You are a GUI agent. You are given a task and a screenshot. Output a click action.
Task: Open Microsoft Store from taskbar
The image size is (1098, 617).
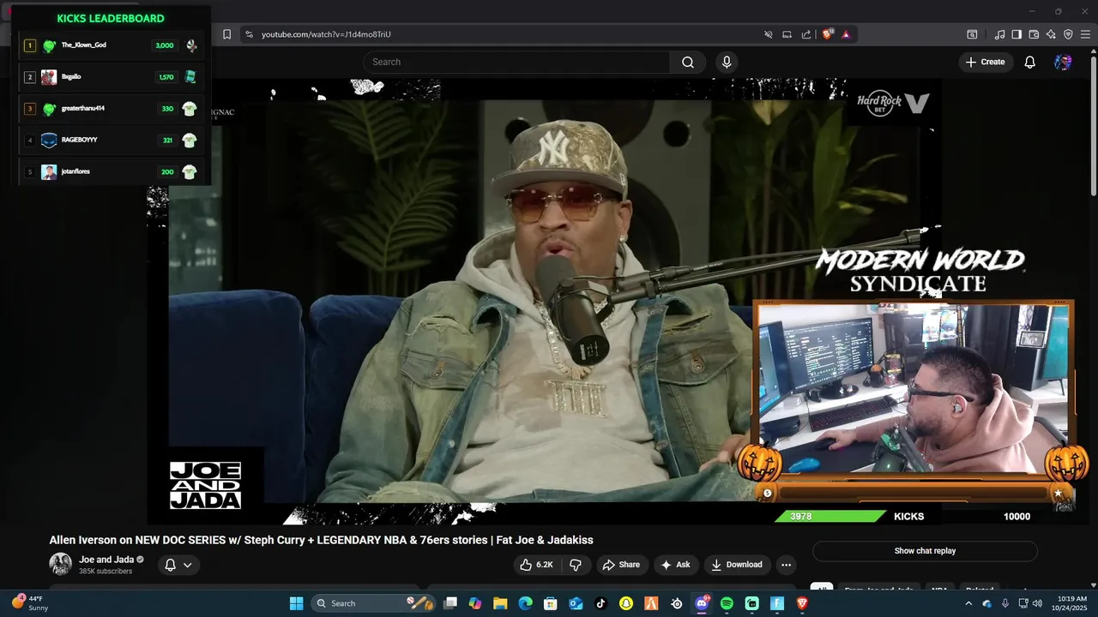point(551,603)
